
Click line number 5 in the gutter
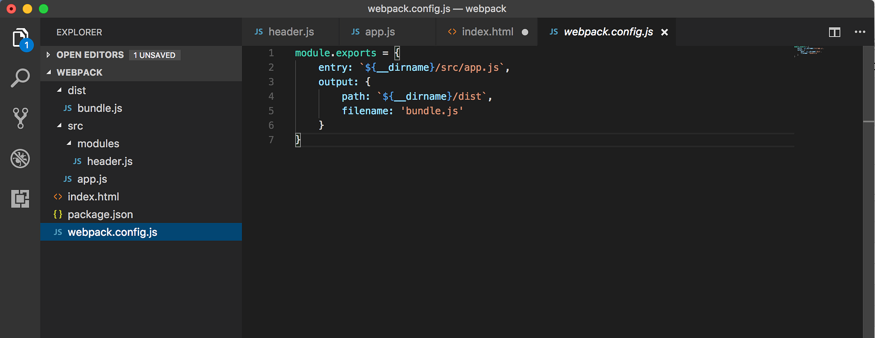click(271, 110)
